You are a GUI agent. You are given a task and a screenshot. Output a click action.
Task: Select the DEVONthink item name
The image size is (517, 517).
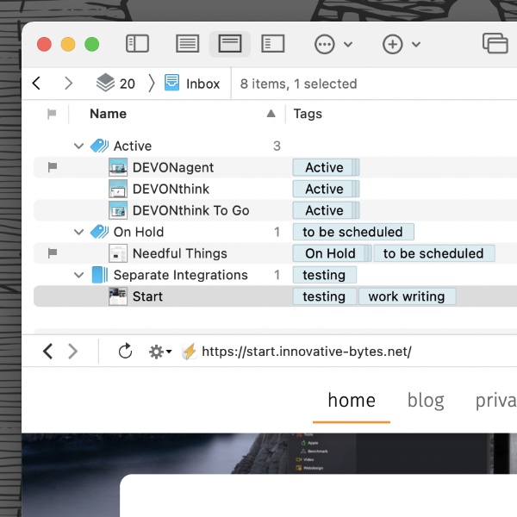[x=171, y=189]
